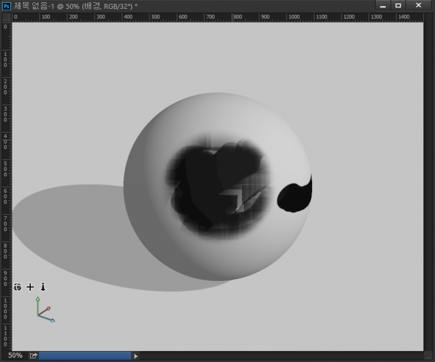Click the sphere's ground shadow
This screenshot has height=362, width=435.
click(70, 232)
